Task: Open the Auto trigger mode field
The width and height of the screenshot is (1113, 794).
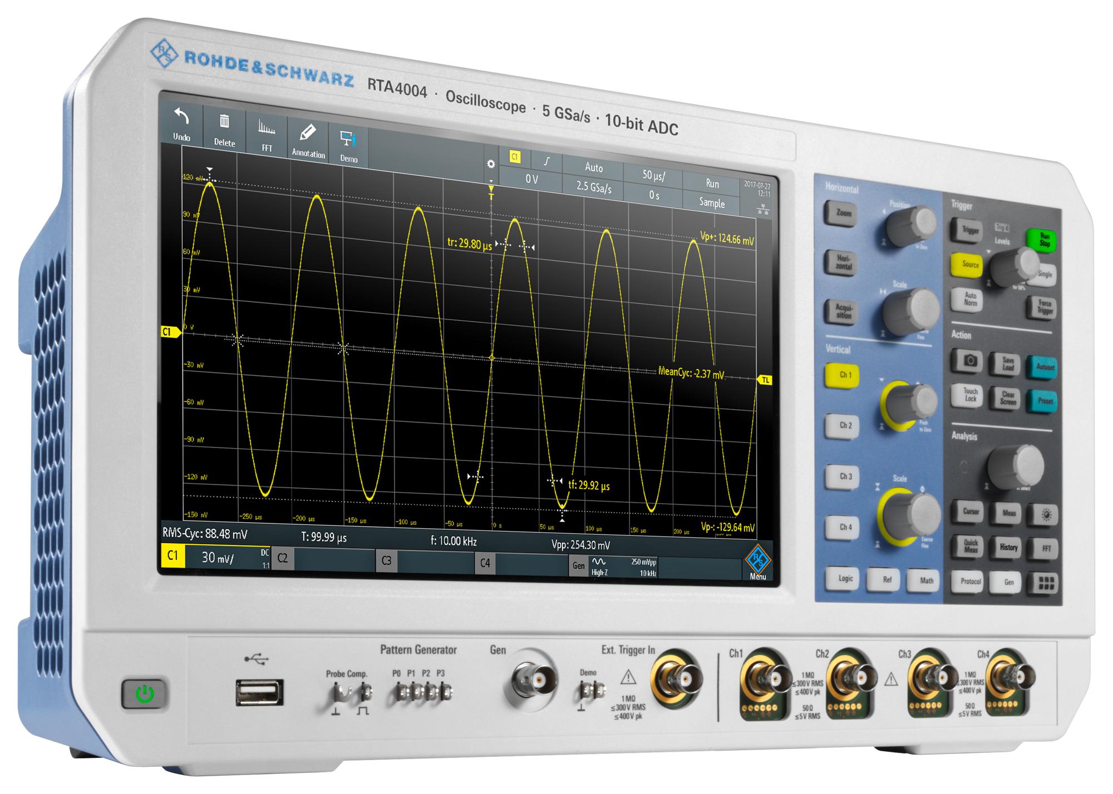Action: [593, 167]
